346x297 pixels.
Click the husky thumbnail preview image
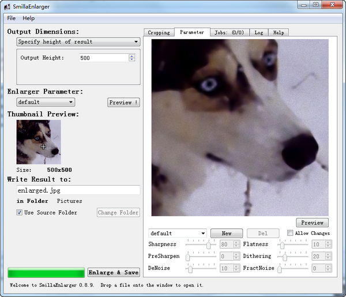pyautogui.click(x=39, y=142)
